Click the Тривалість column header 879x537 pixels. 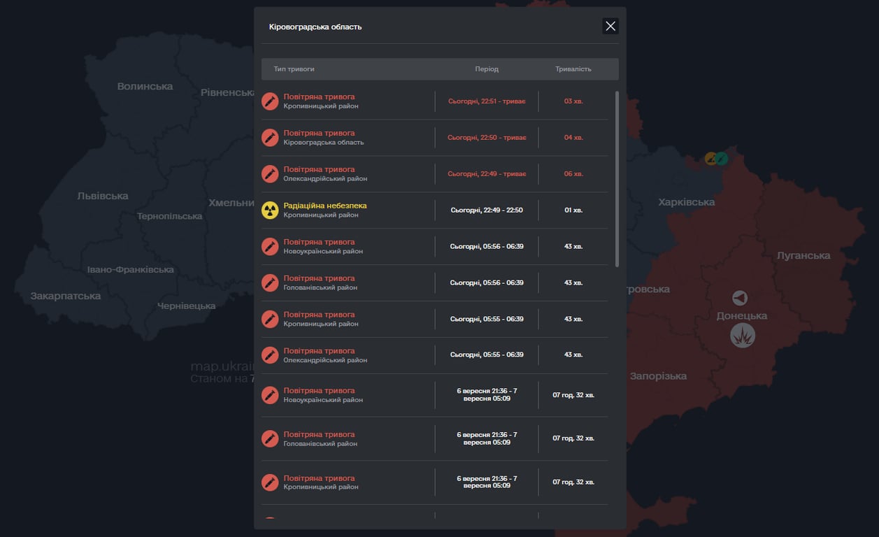pyautogui.click(x=573, y=69)
